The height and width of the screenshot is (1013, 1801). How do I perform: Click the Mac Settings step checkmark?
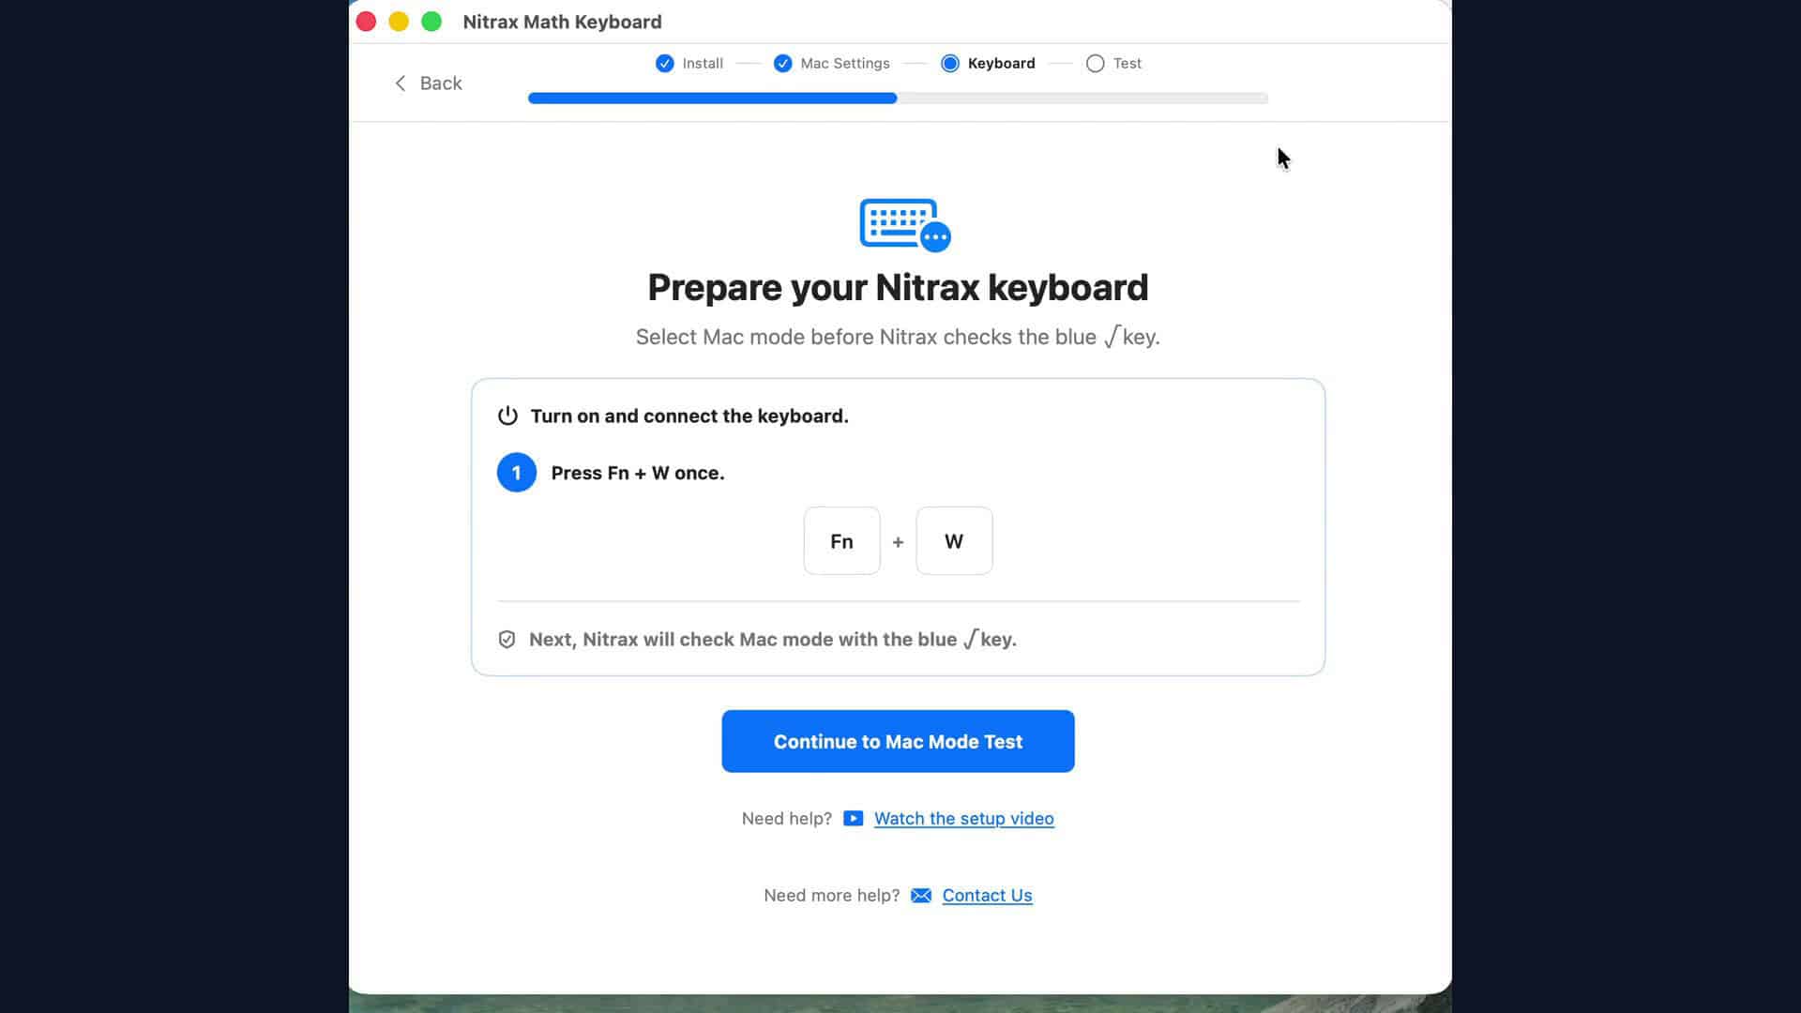tap(782, 64)
